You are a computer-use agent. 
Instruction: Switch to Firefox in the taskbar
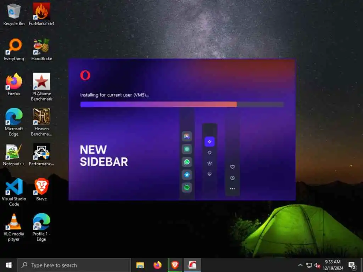pyautogui.click(x=157, y=265)
